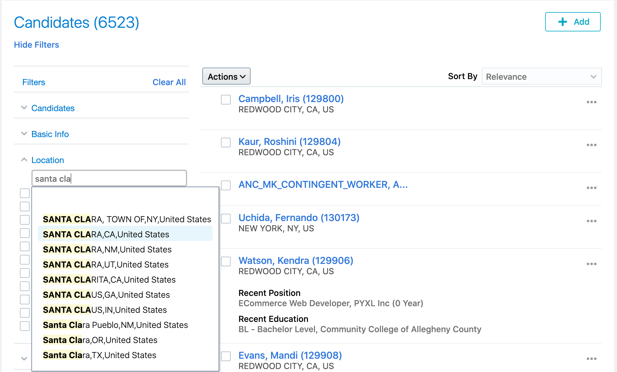Select the Campbell, Iris checkbox
This screenshot has height=372, width=617.
[x=226, y=100]
